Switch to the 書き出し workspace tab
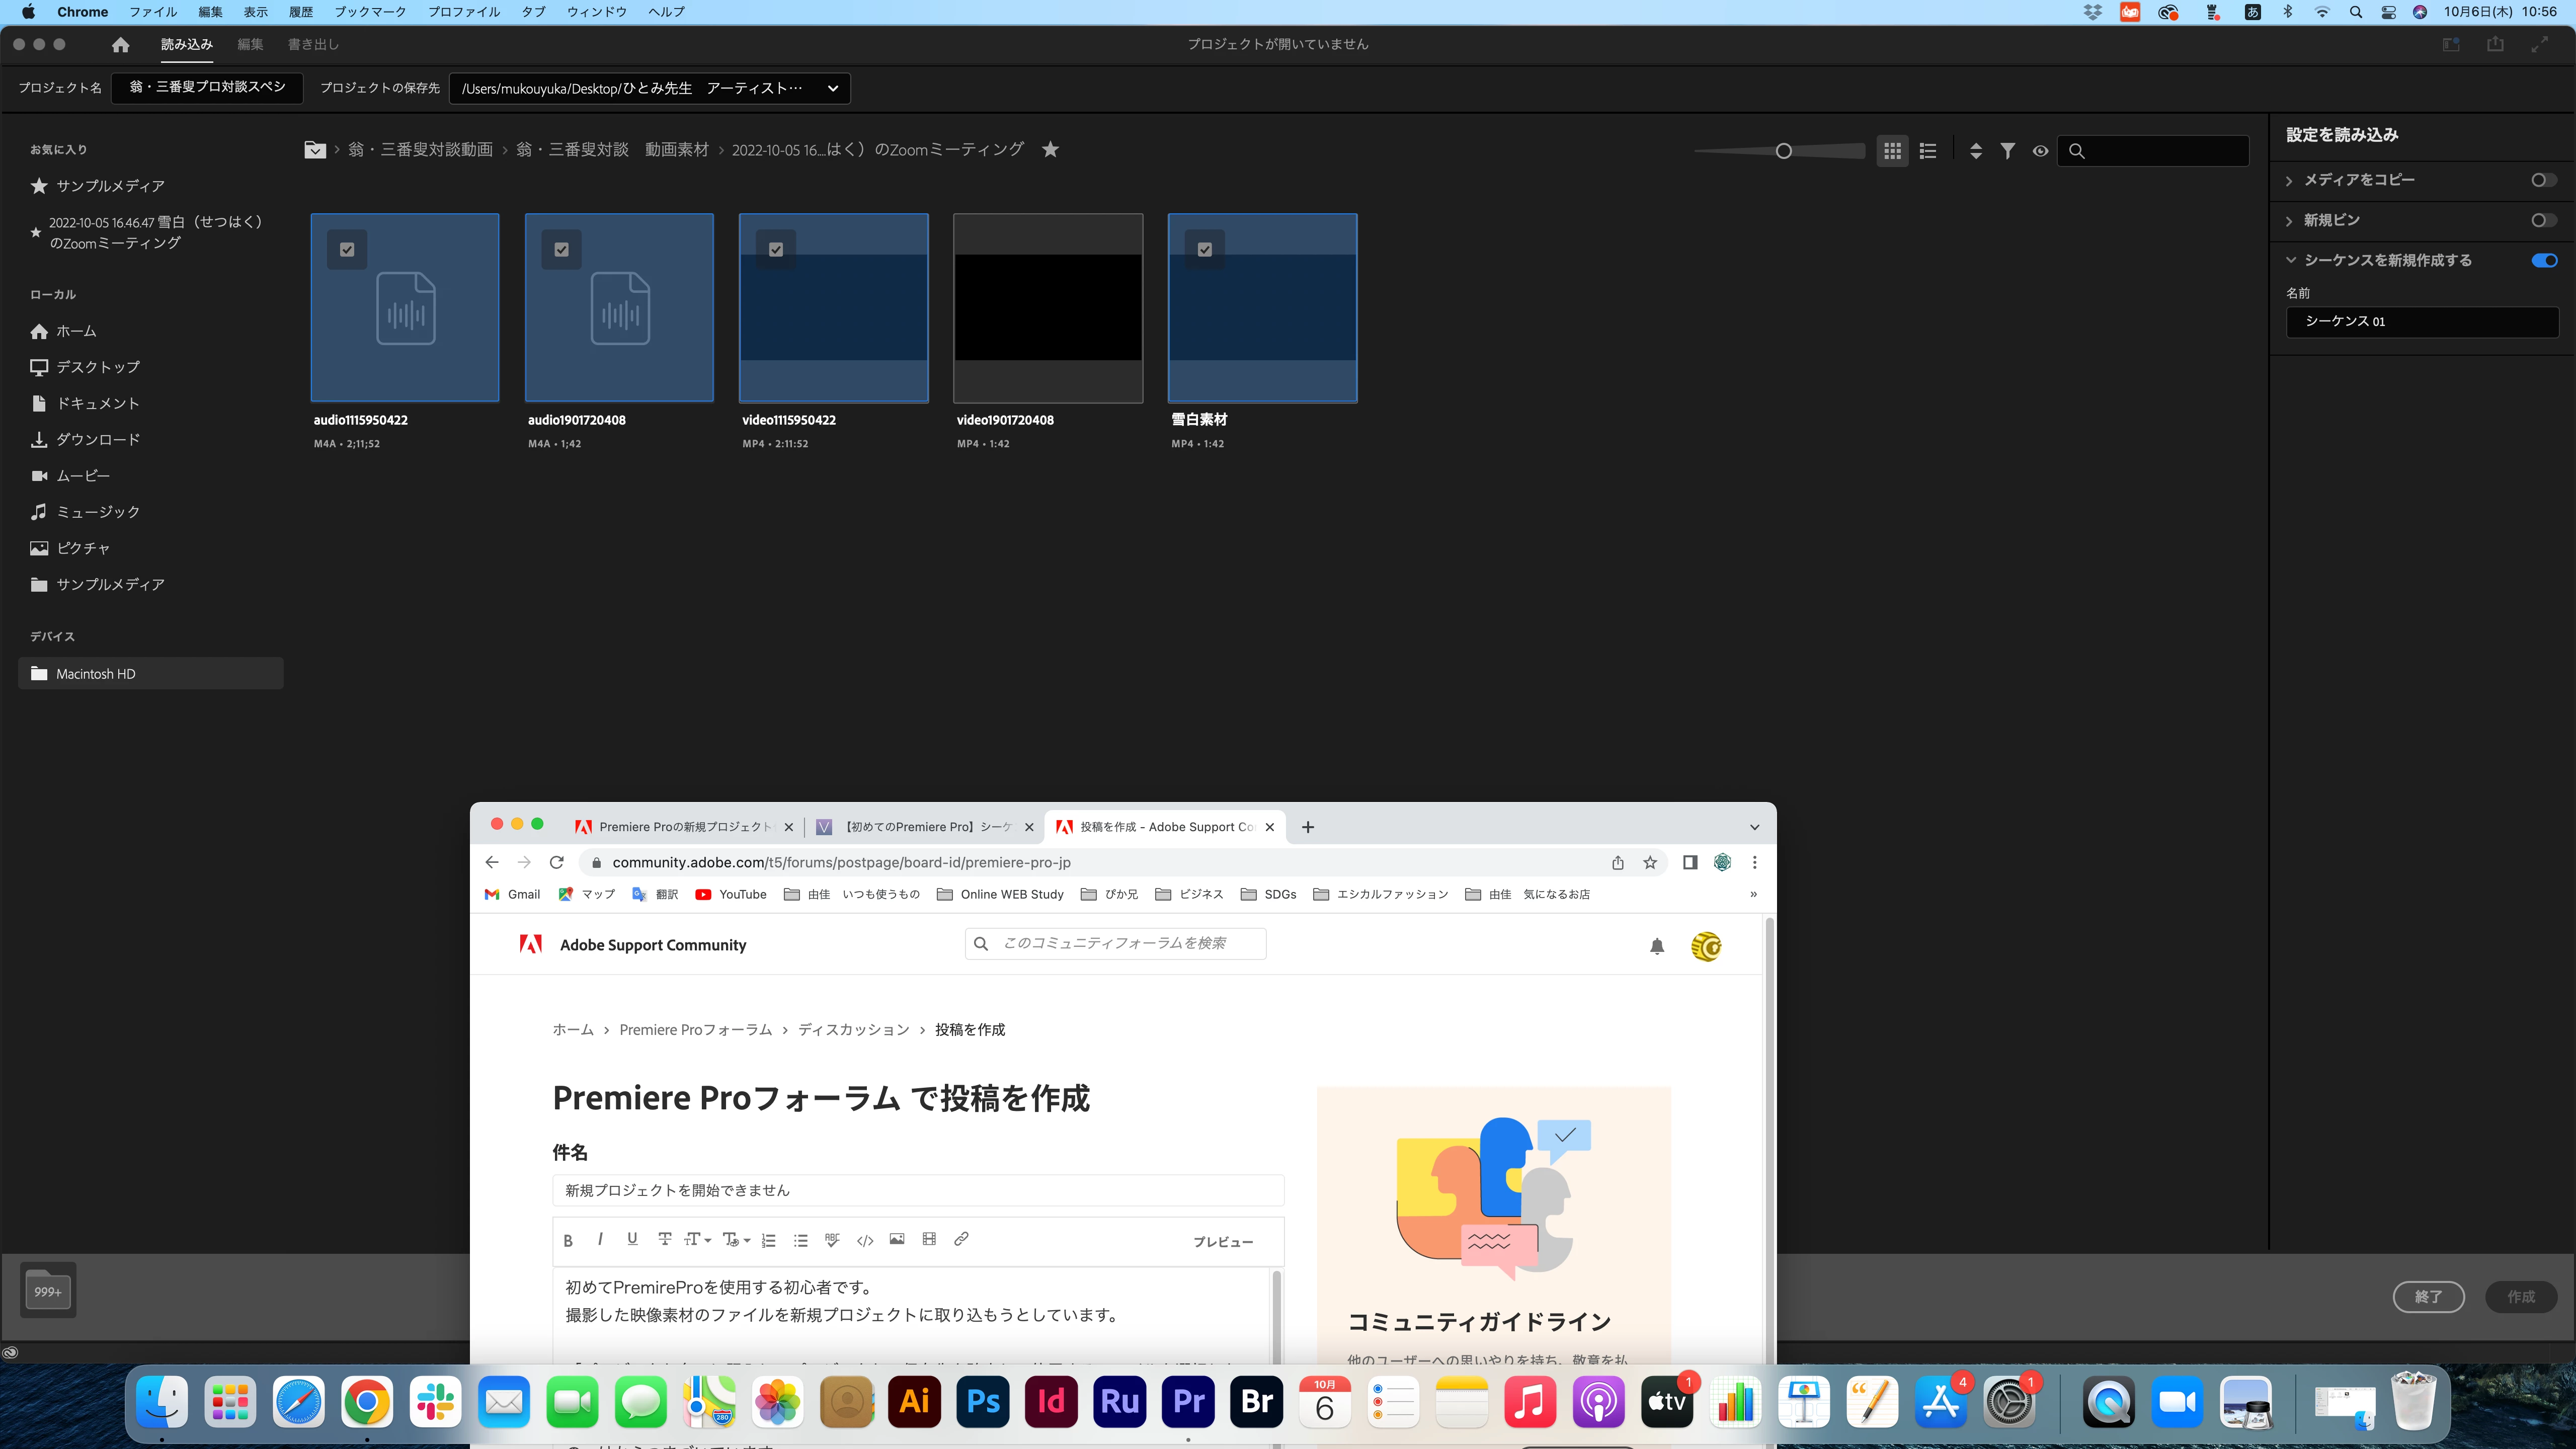 pyautogui.click(x=313, y=44)
